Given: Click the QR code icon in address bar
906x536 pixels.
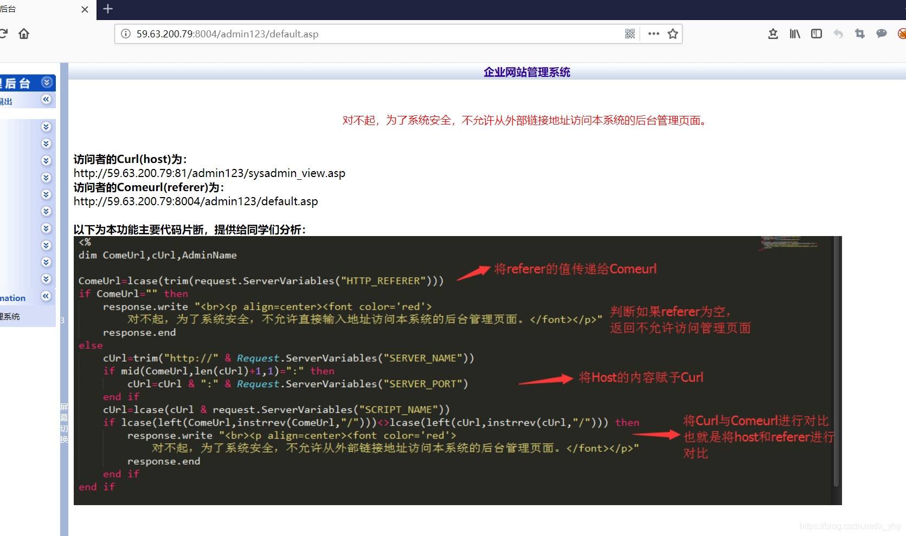Looking at the screenshot, I should pos(629,34).
